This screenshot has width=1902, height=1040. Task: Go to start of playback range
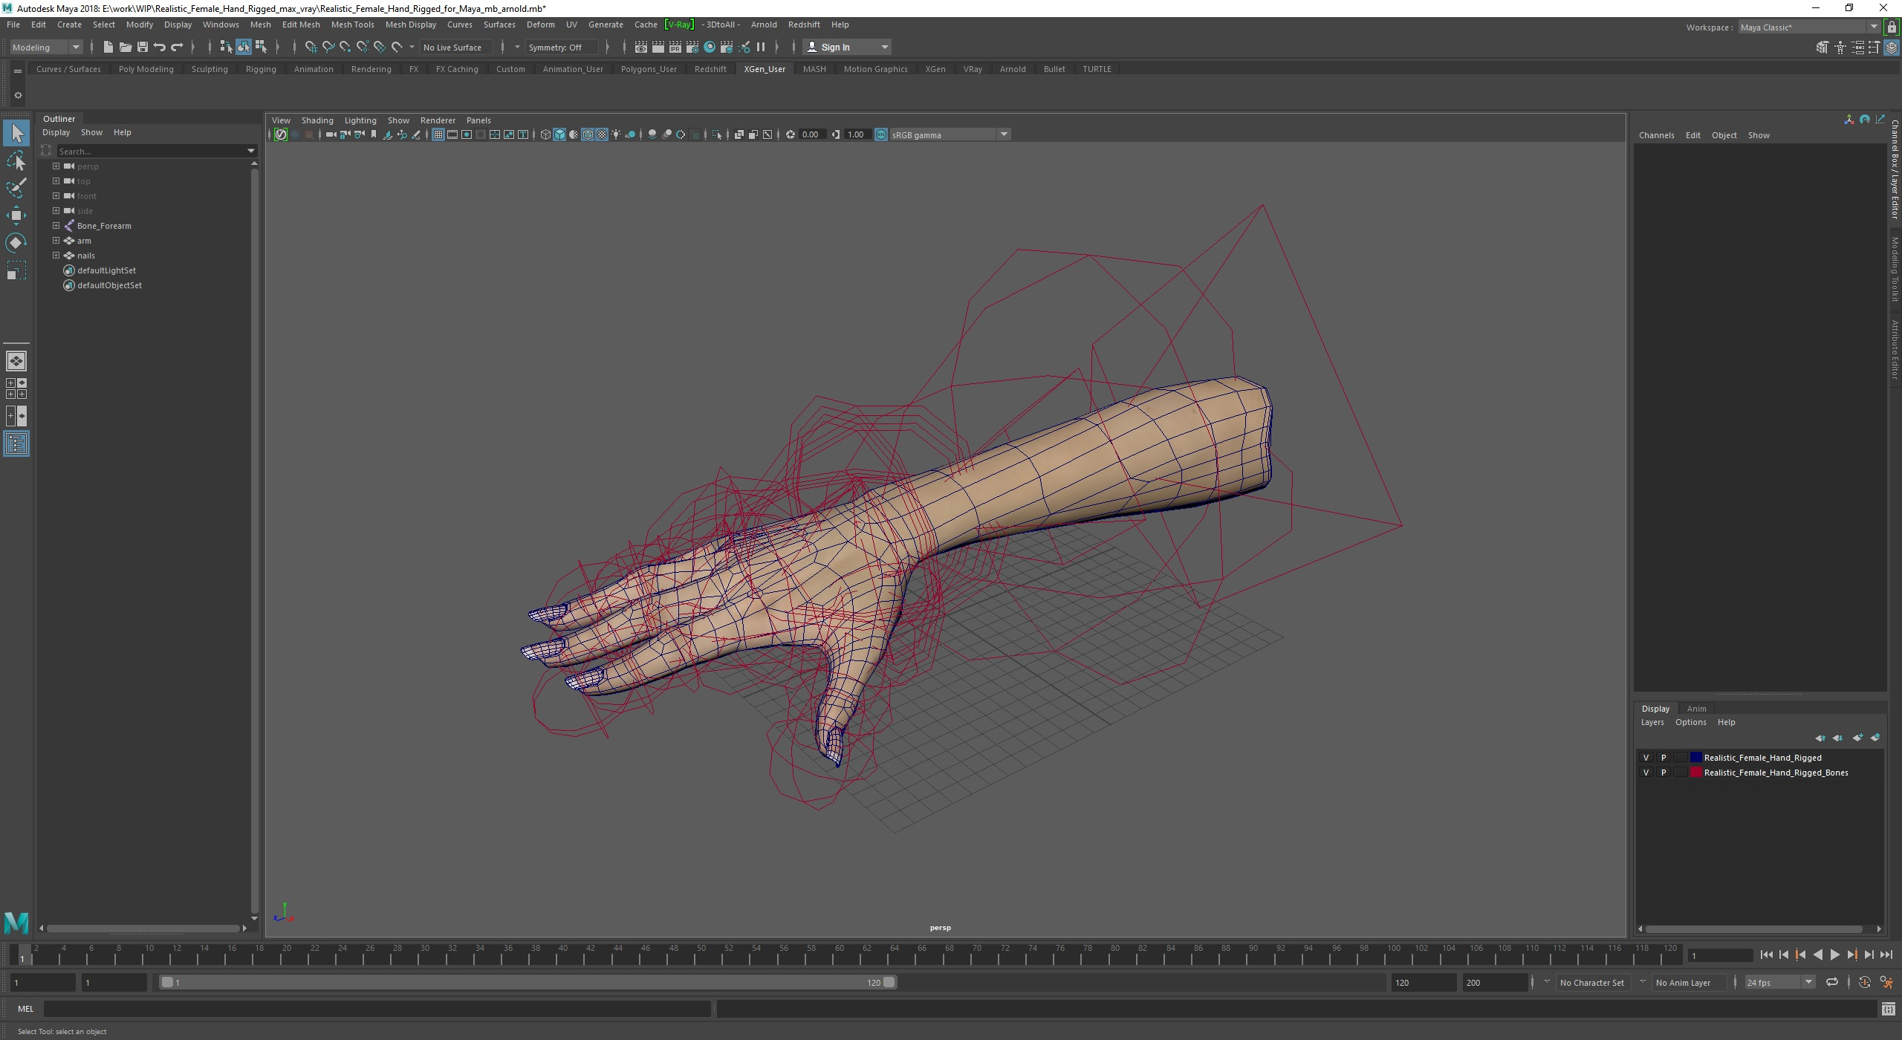[1767, 955]
